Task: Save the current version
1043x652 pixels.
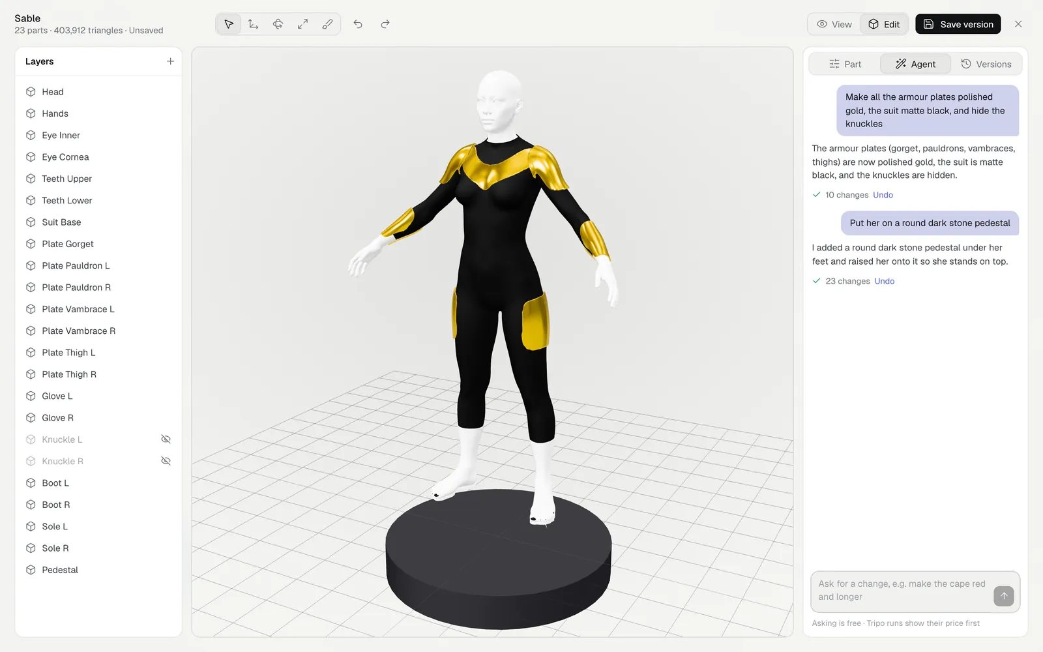Action: pyautogui.click(x=958, y=24)
